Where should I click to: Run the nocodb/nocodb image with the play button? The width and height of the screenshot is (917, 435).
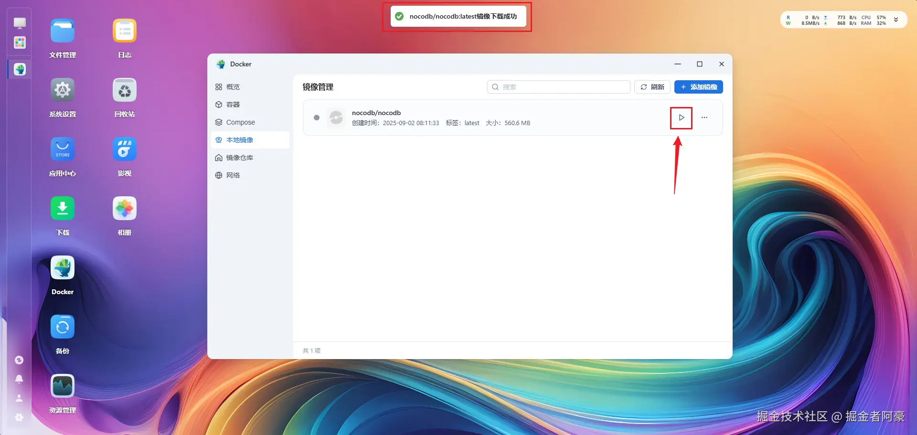682,117
